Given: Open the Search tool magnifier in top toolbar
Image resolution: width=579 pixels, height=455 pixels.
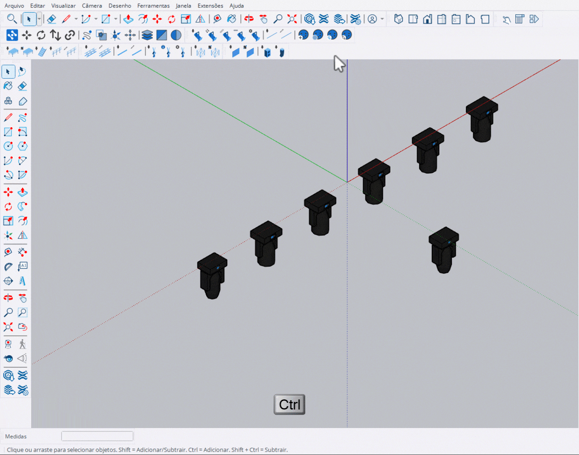Looking at the screenshot, I should point(12,19).
